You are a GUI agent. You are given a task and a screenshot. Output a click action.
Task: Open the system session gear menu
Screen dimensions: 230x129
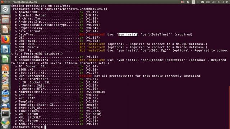[227, 2]
